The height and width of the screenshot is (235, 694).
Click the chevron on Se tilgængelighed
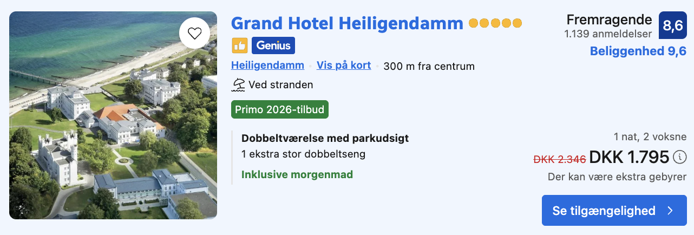pos(670,211)
